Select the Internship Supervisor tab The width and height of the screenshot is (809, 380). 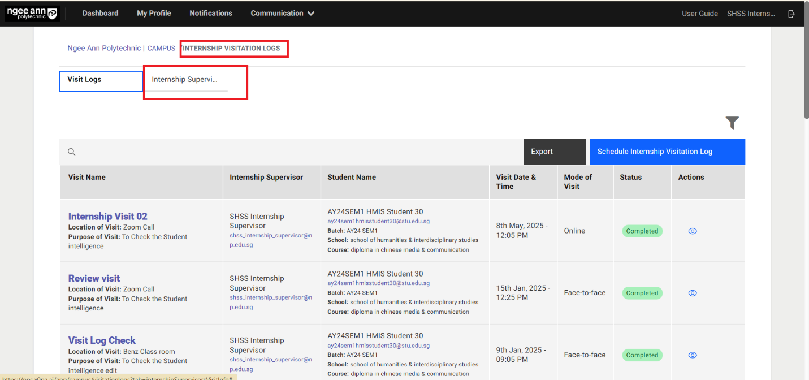click(185, 80)
